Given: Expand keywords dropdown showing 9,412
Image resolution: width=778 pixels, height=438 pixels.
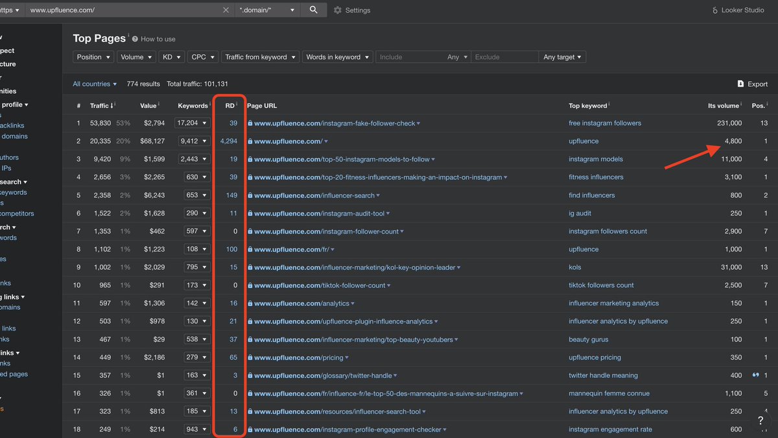Looking at the screenshot, I should 193,141.
